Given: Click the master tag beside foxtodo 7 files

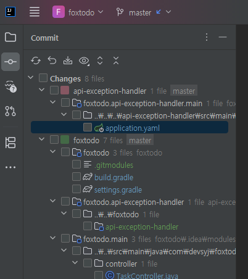Looking at the screenshot, I should [140, 140].
